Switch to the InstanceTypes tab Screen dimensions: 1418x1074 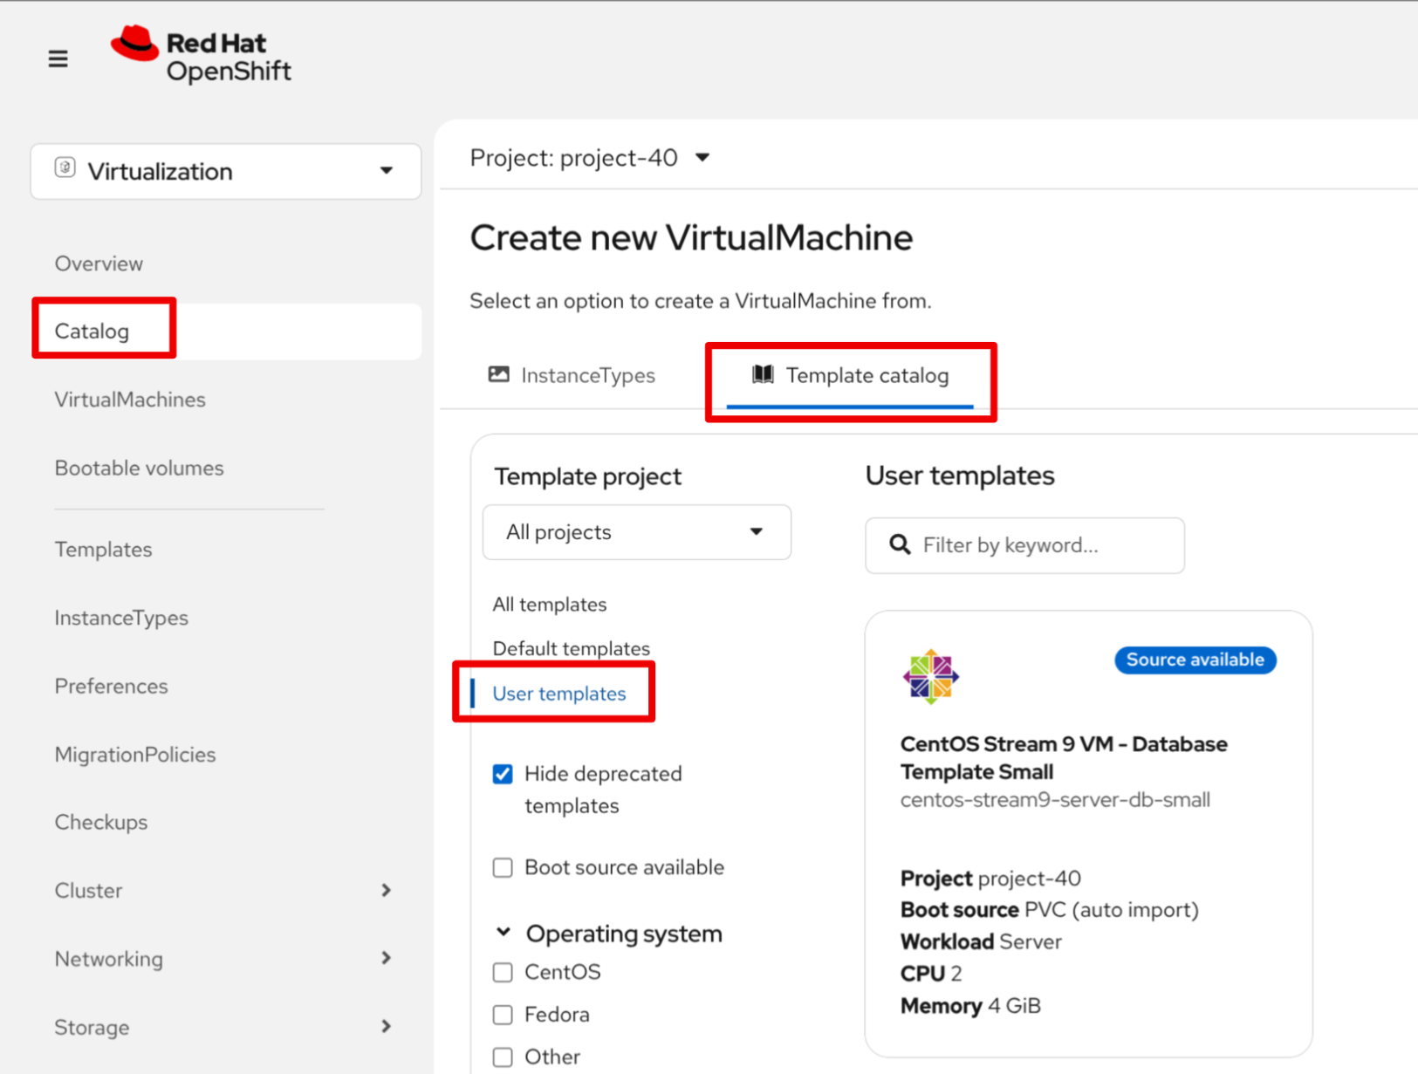pos(588,374)
